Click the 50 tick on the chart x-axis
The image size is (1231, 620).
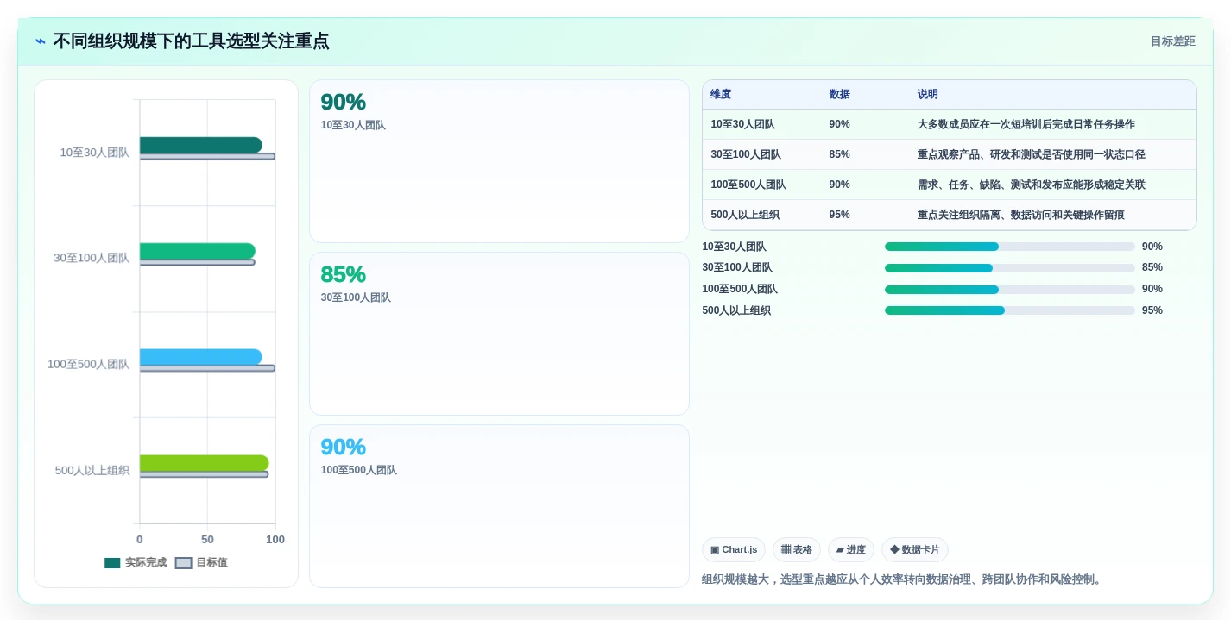pos(207,540)
